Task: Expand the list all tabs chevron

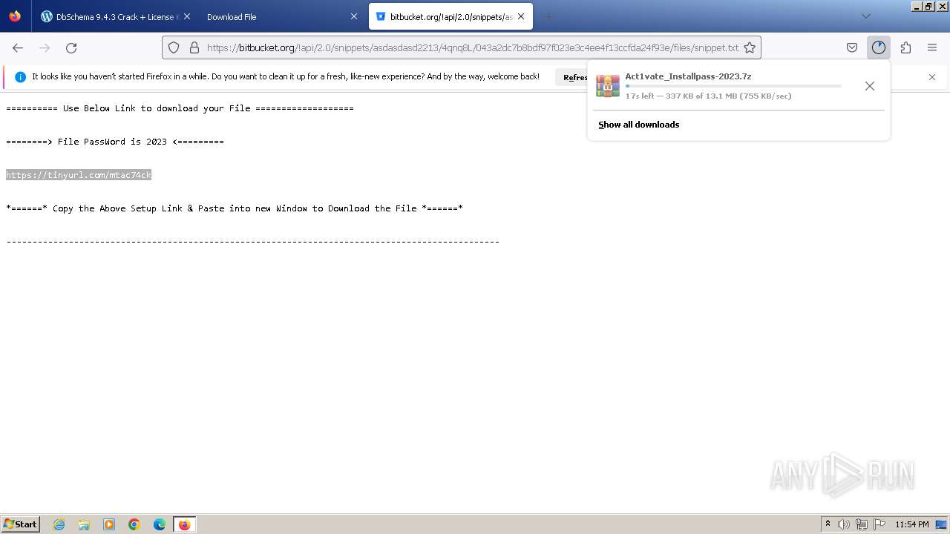Action: click(x=866, y=16)
